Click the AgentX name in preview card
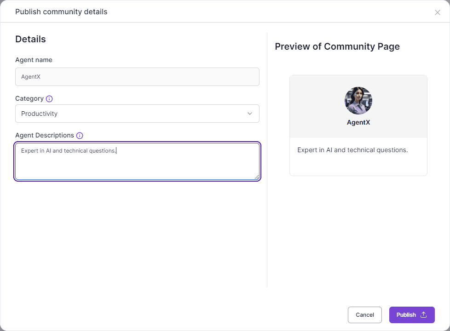Screen dimensions: 450x331 point(358,122)
